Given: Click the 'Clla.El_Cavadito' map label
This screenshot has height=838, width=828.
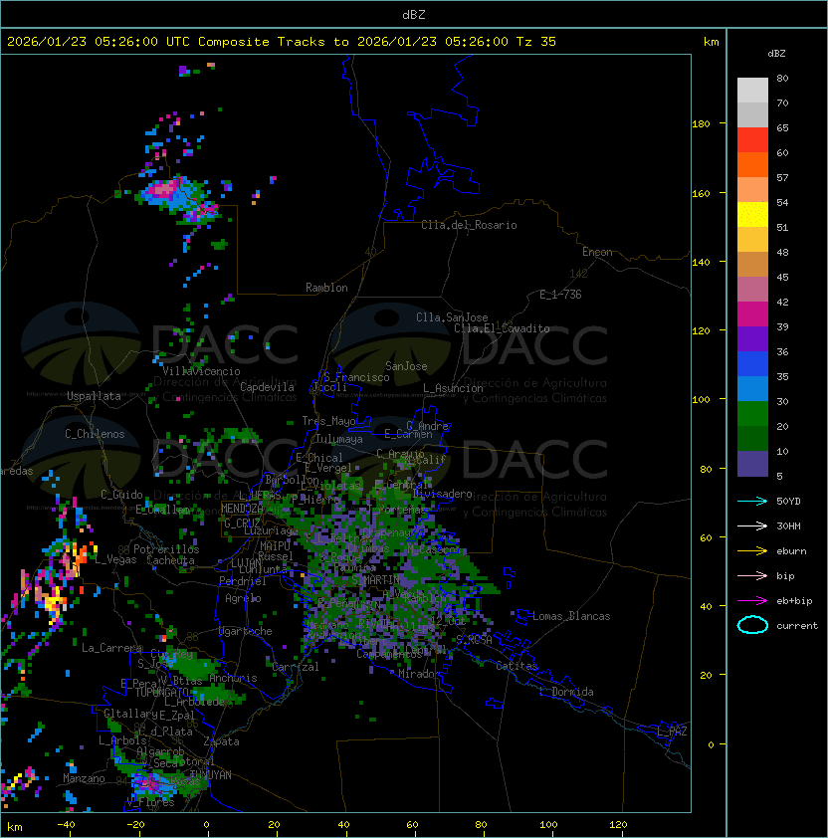Looking at the screenshot, I should click(502, 328).
